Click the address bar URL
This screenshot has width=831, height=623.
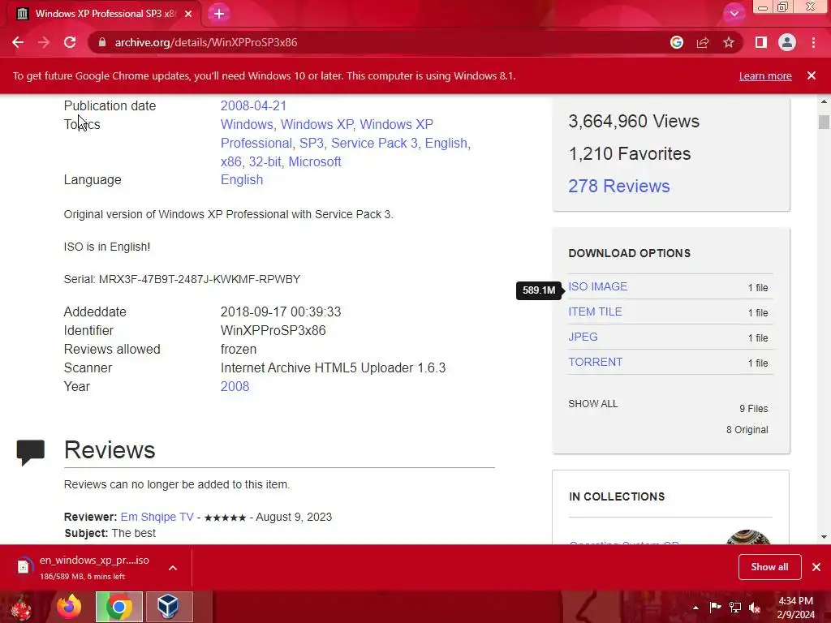click(205, 42)
